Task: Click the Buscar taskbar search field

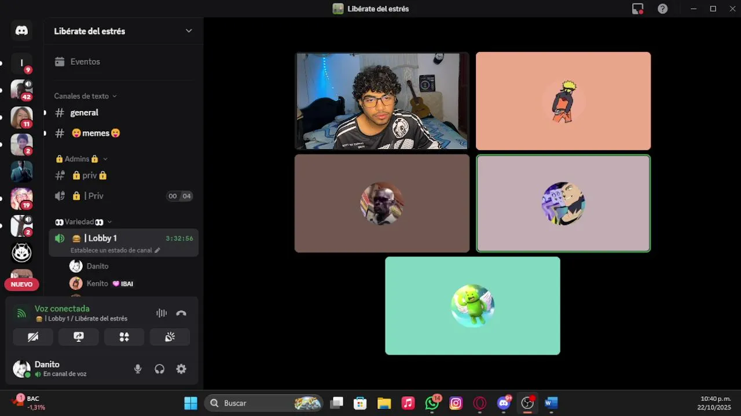Action: [264, 403]
